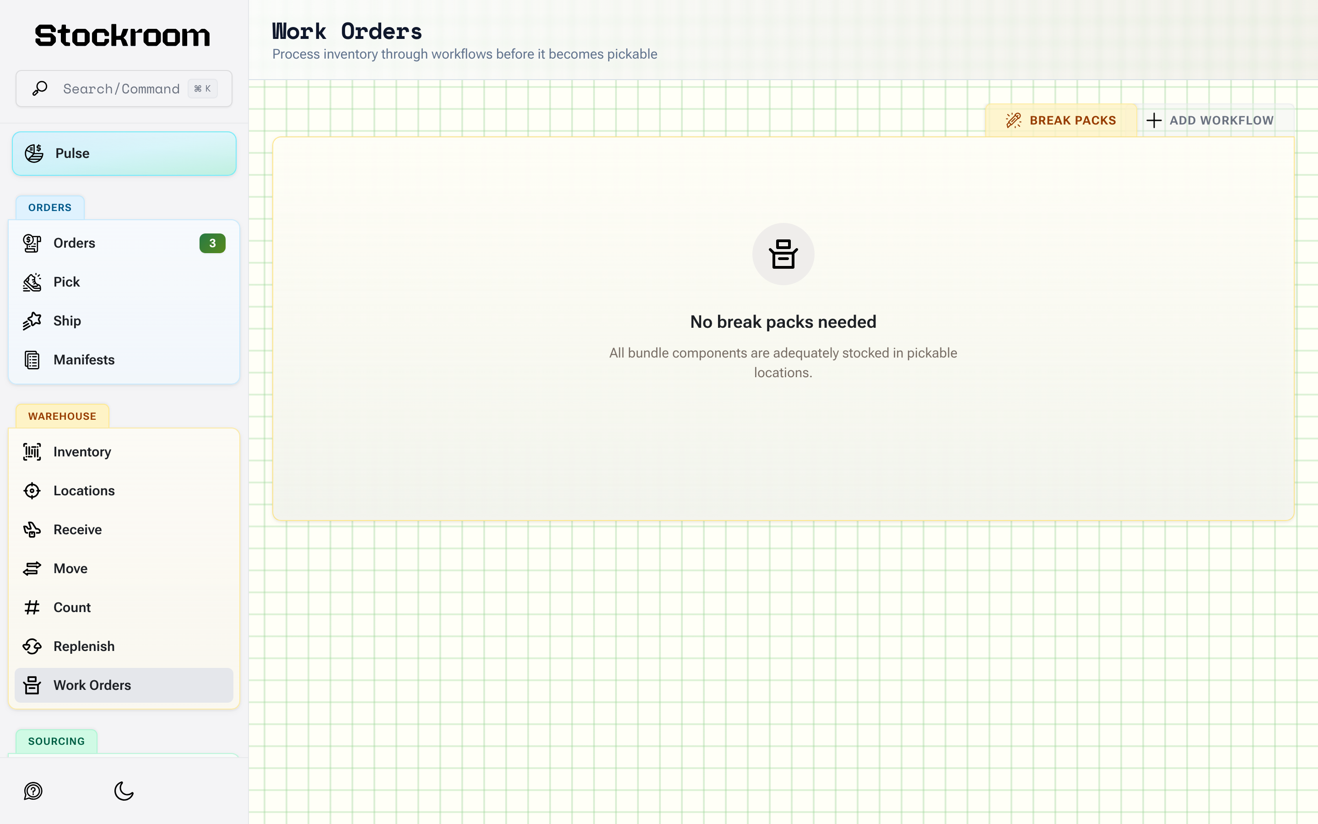Click the Pick shoe icon

32,282
